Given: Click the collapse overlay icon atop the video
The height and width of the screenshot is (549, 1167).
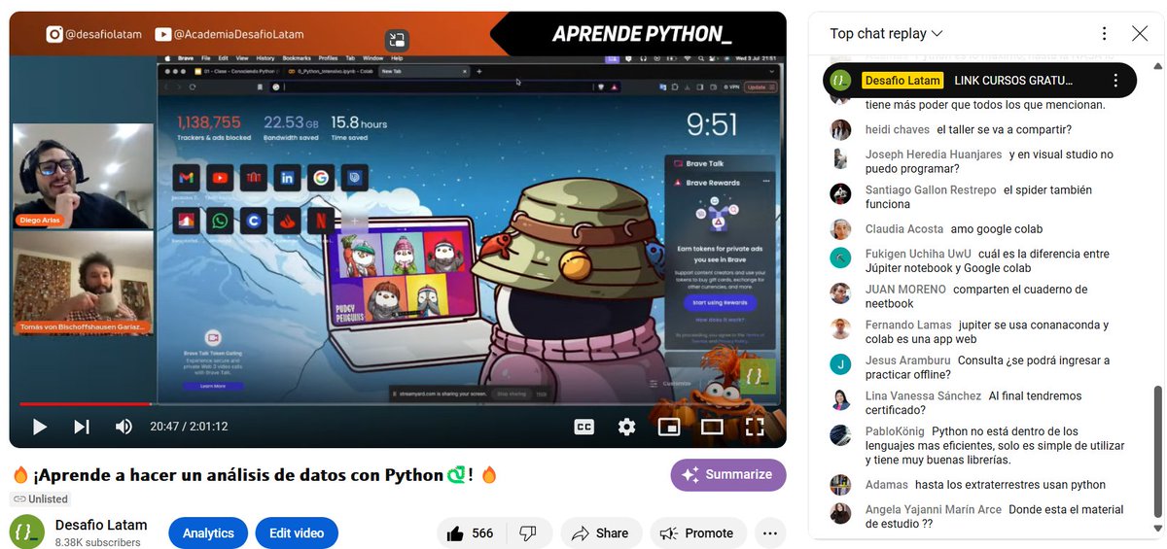Looking at the screenshot, I should point(397,40).
